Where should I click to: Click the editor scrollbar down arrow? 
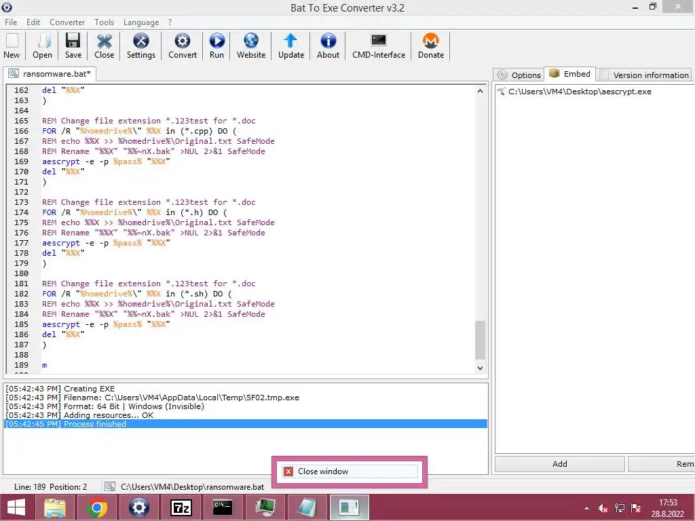(x=480, y=368)
